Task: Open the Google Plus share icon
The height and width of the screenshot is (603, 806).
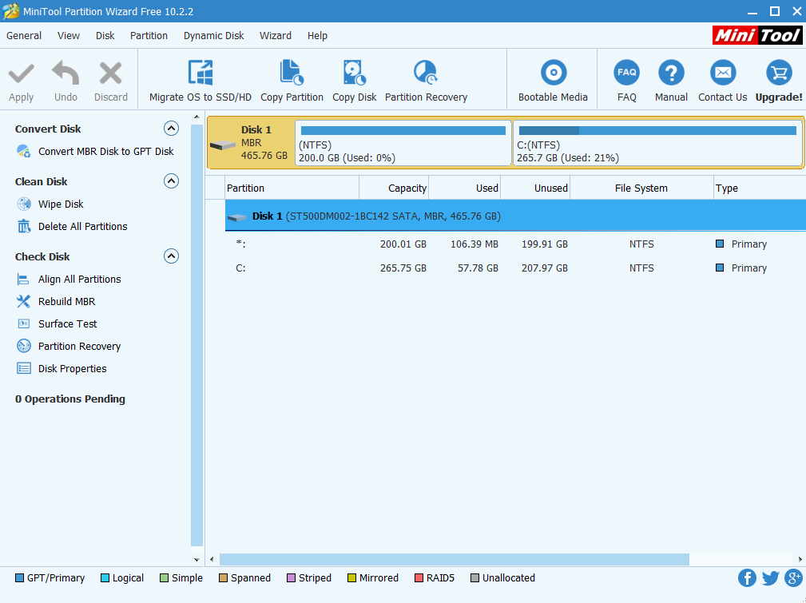Action: point(793,577)
